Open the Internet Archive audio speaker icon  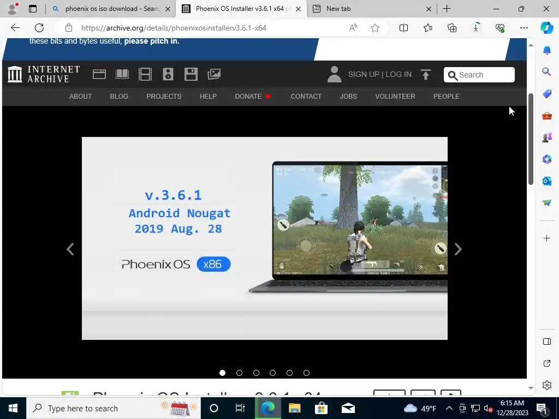(168, 74)
